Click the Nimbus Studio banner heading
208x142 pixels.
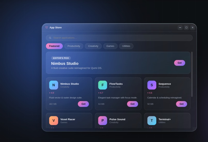(x=65, y=64)
